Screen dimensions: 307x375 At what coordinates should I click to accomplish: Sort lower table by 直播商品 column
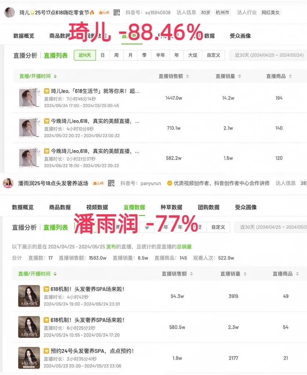coord(286,274)
